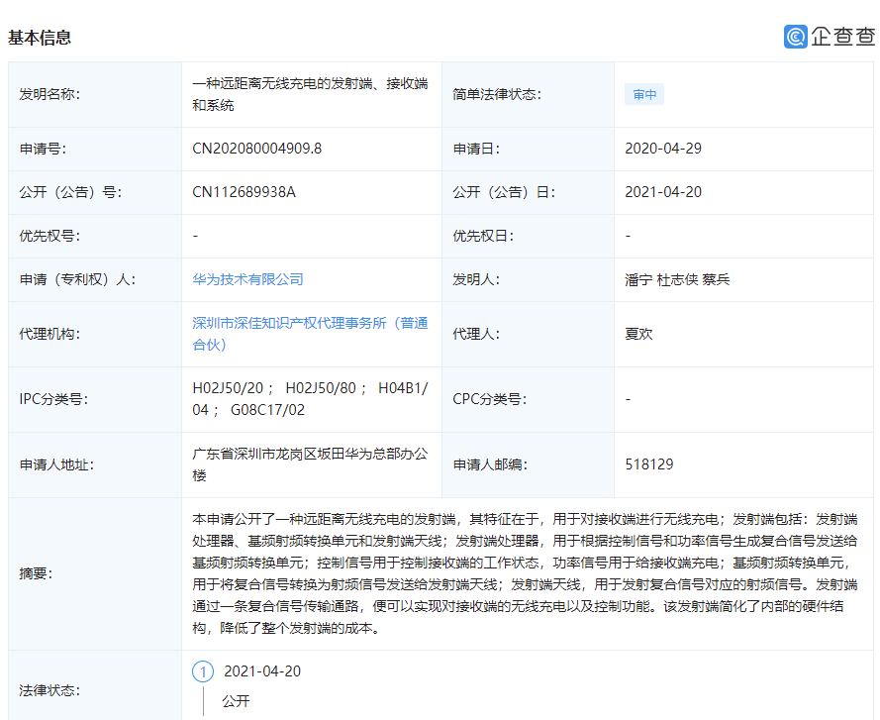Click the inventor names 潘宁 杜志侠 蔡兵
This screenshot has width=880, height=720.
(x=677, y=279)
